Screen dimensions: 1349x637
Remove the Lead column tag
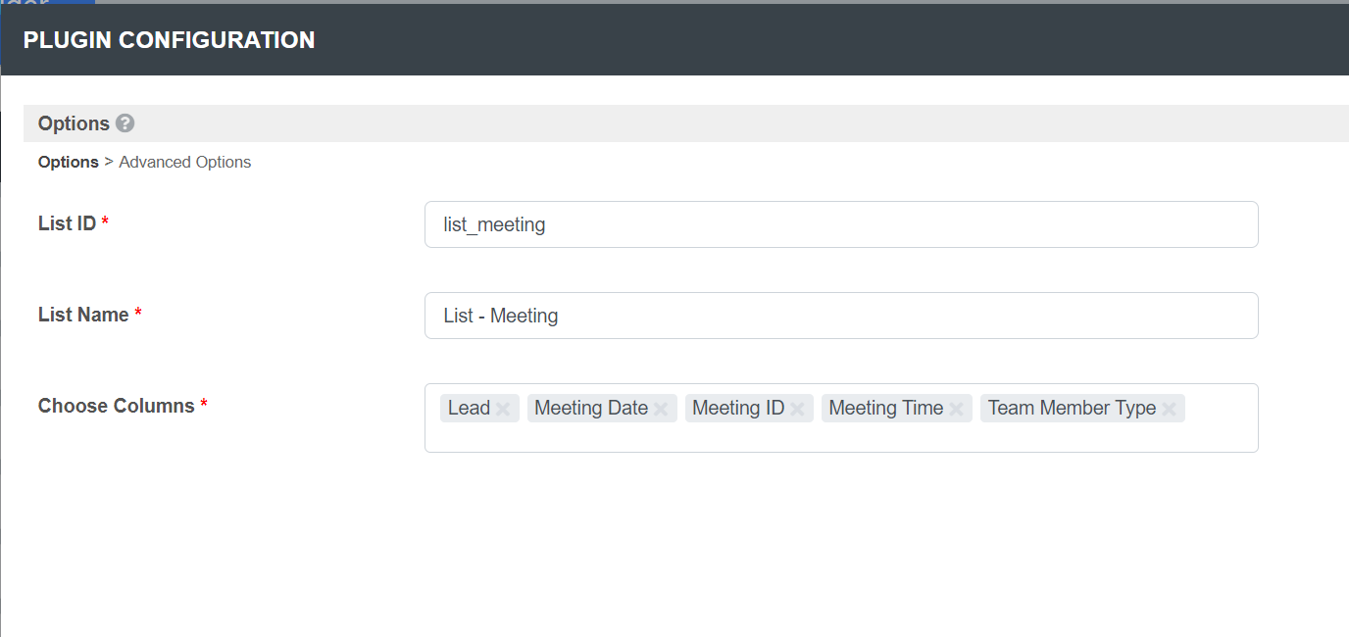coord(503,410)
